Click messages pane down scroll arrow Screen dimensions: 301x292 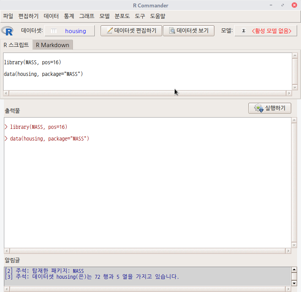coord(294,283)
